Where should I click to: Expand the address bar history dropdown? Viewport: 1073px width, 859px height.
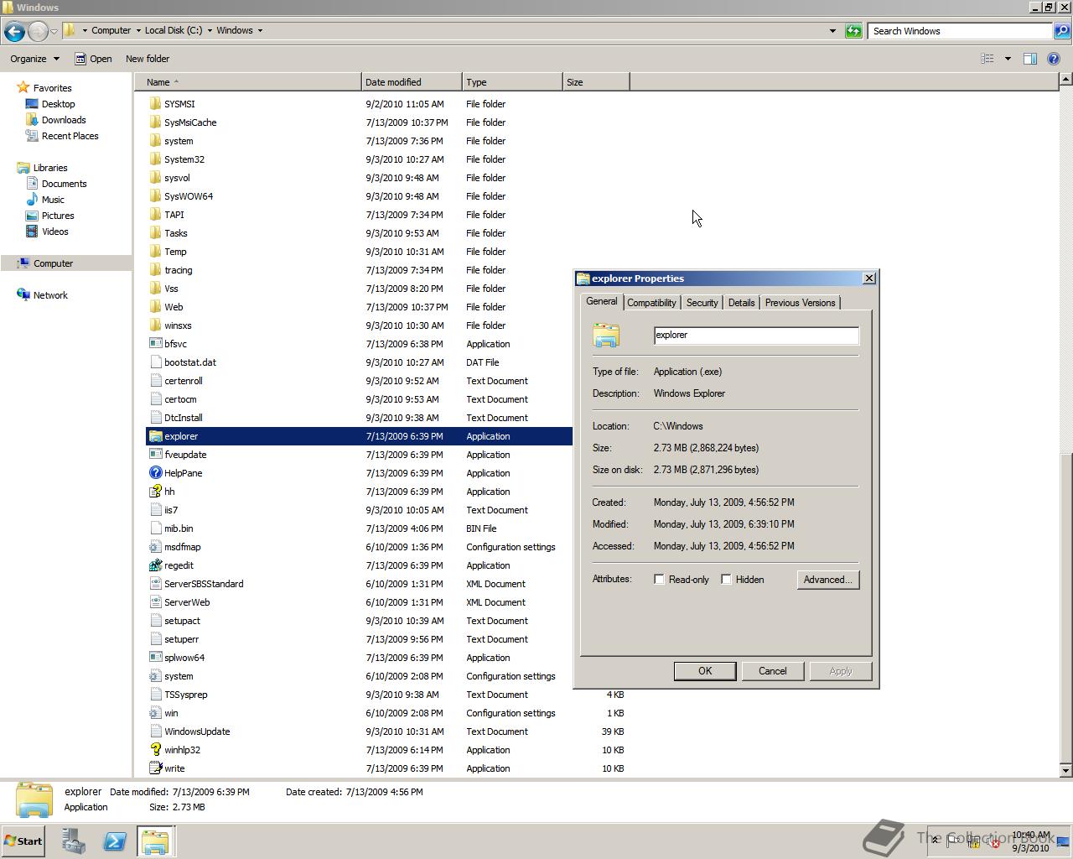[x=832, y=31]
